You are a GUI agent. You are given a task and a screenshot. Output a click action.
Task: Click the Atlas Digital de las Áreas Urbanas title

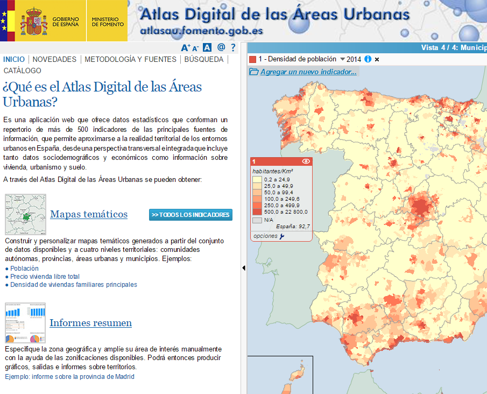click(x=275, y=15)
